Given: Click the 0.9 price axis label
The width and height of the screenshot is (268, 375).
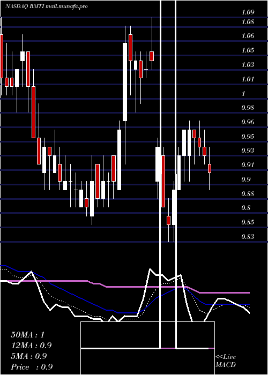Looking at the screenshot, I should point(246,179).
